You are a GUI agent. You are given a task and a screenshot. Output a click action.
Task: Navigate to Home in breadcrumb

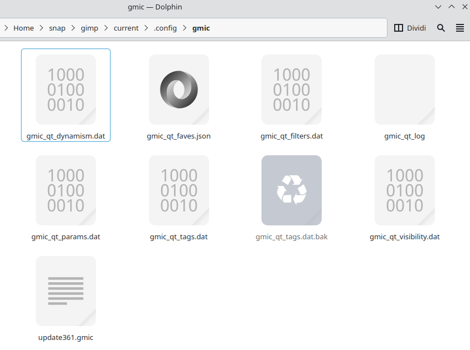pyautogui.click(x=23, y=28)
